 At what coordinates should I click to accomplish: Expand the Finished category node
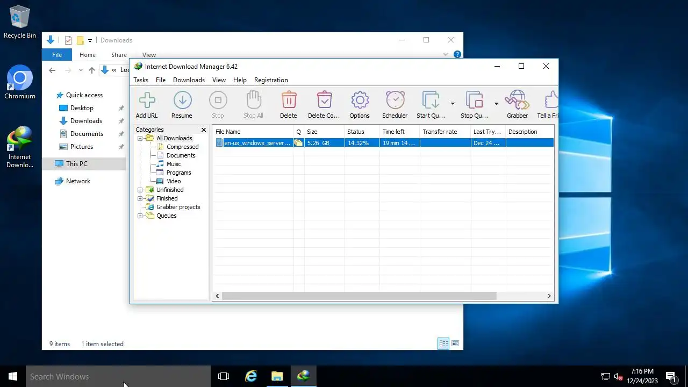pos(140,198)
